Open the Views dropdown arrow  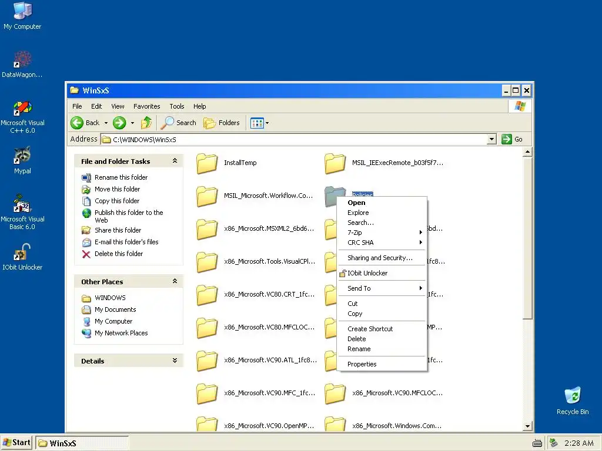point(267,123)
